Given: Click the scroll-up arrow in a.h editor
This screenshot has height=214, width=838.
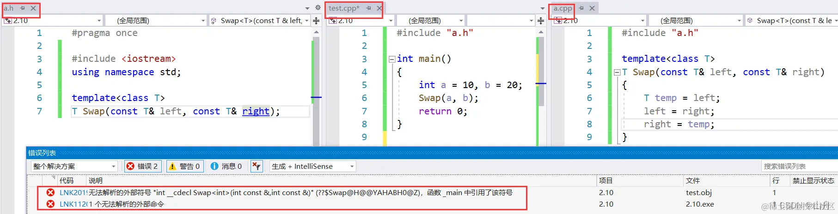Looking at the screenshot, I should [x=316, y=32].
